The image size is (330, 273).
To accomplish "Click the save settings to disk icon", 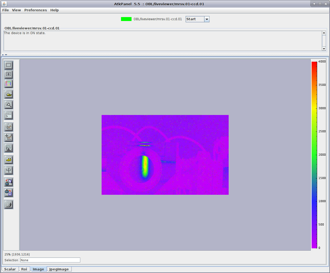I will click(x=9, y=193).
